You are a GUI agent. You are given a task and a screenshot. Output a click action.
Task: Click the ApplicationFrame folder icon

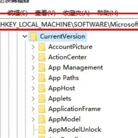pos(42,109)
